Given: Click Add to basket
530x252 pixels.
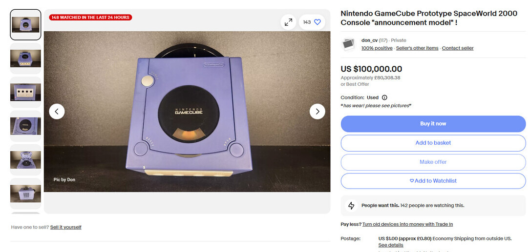Looking at the screenshot, I should pos(433,143).
